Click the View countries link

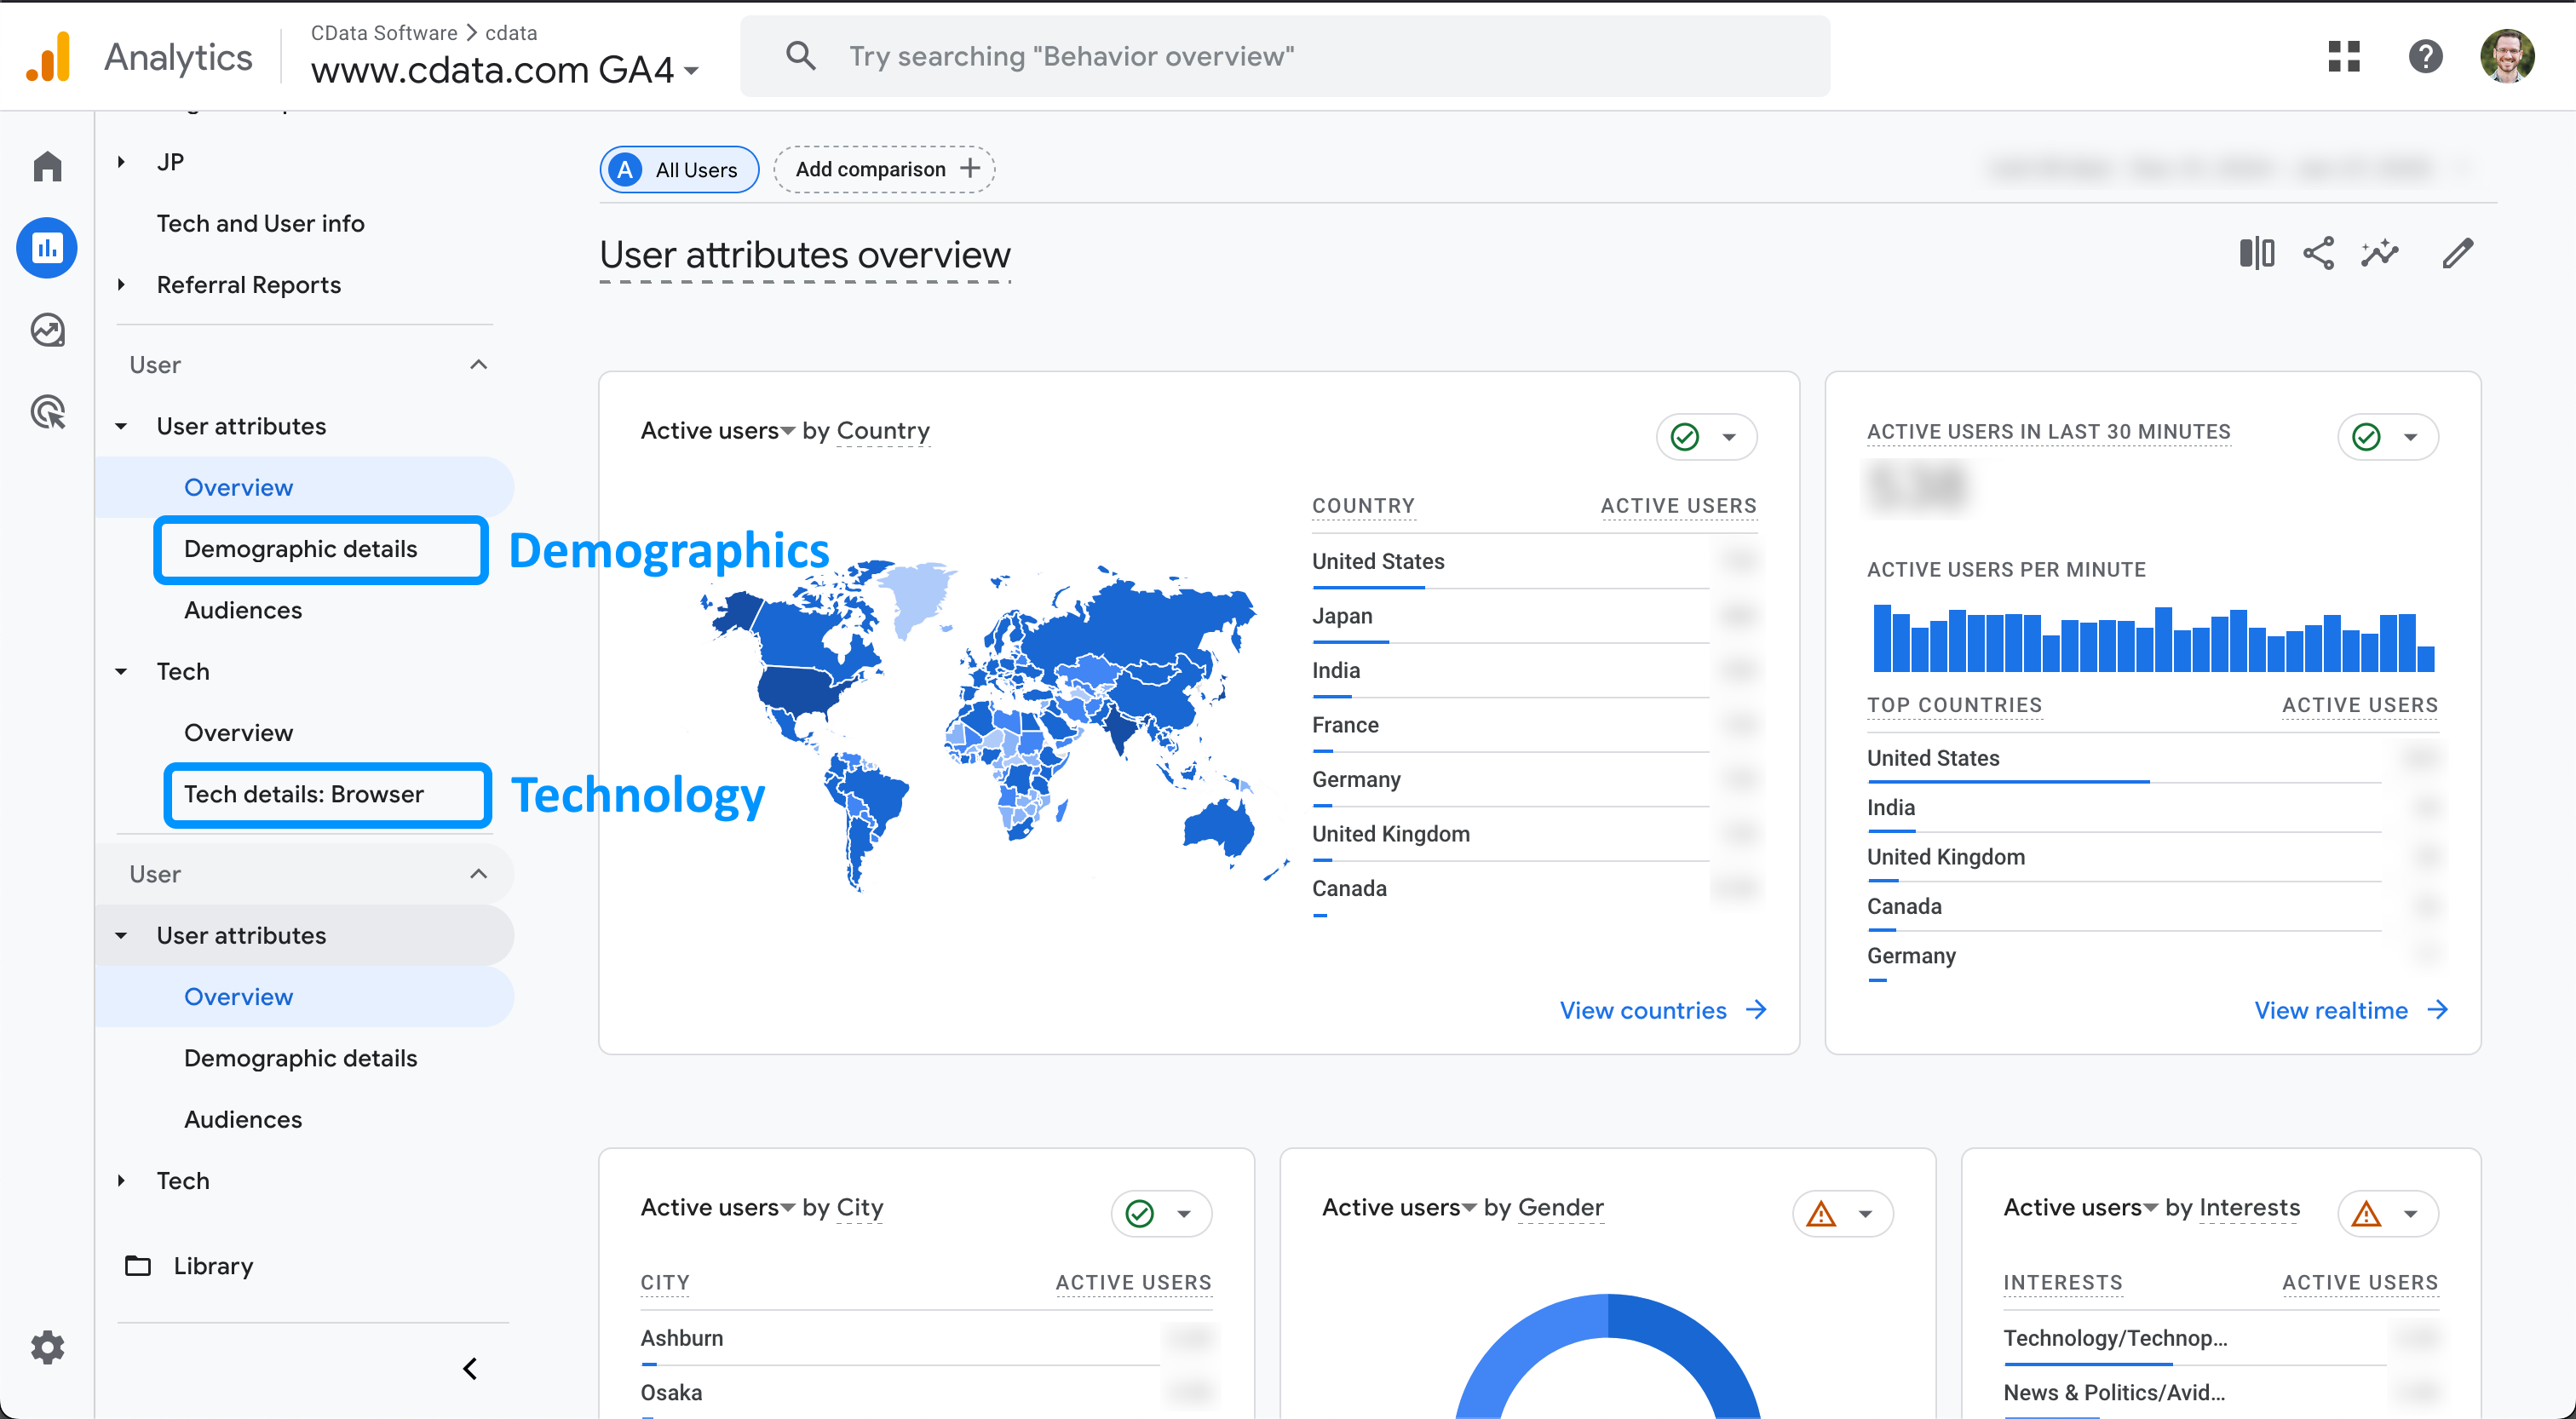pyautogui.click(x=1644, y=1009)
